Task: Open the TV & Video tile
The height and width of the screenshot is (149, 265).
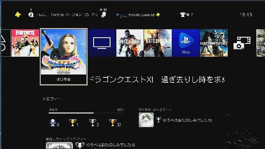Action: 102,43
